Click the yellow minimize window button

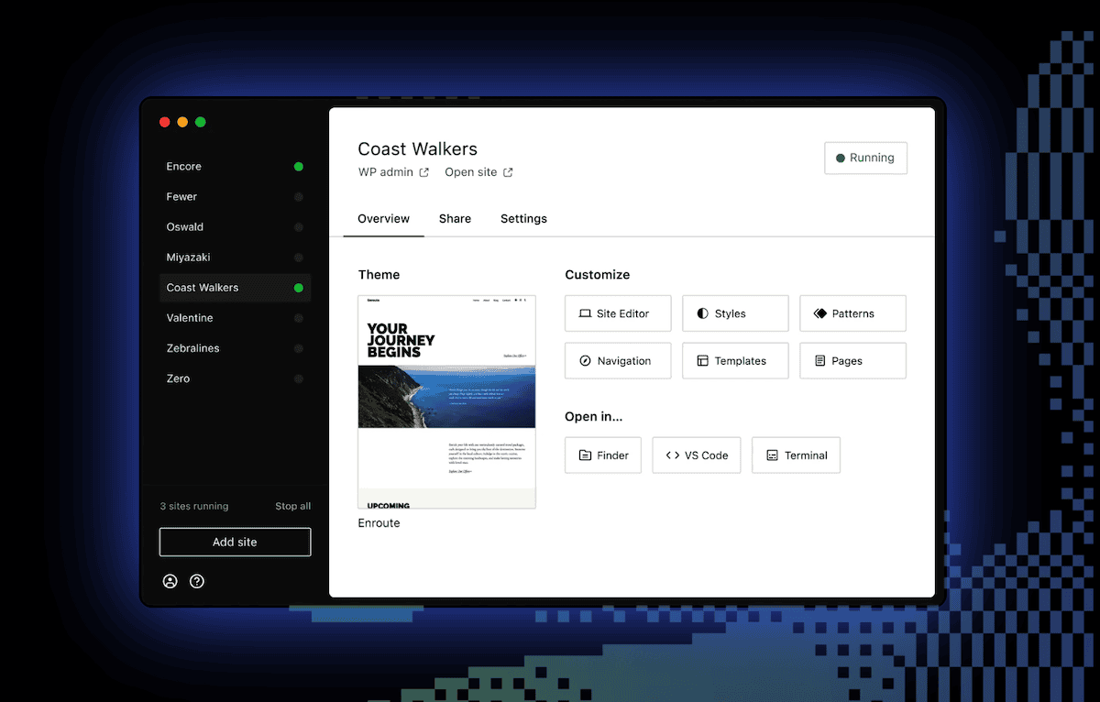(182, 122)
